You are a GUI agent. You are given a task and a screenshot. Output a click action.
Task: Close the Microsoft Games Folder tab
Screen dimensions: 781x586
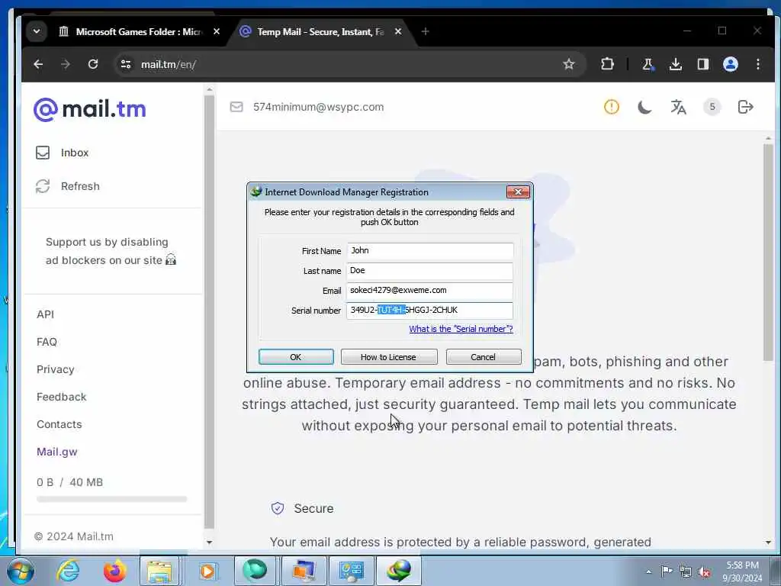216,31
